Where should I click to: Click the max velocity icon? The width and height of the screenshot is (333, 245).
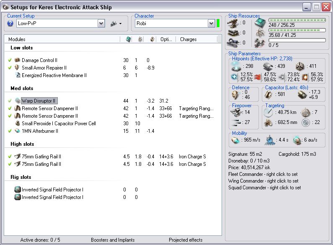(x=235, y=140)
